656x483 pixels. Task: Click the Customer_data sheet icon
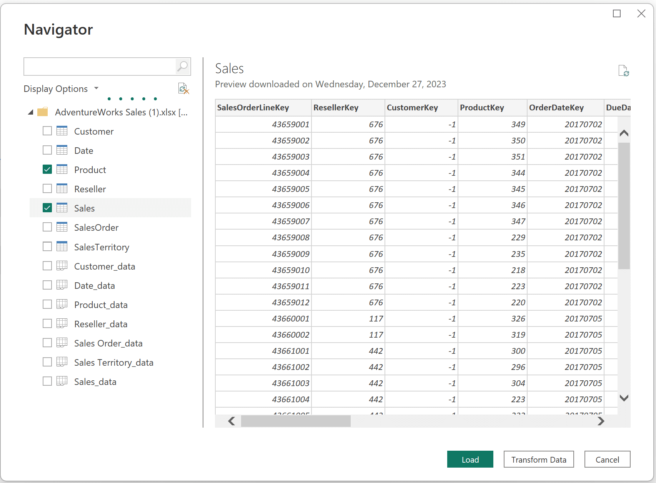pos(62,266)
